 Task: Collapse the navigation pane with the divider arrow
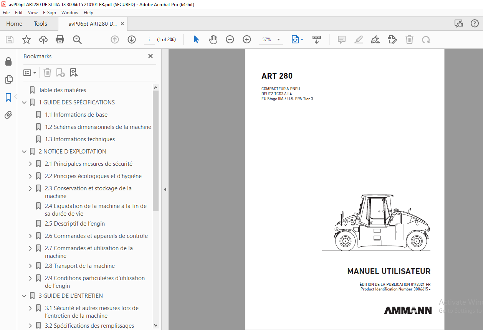coord(165,189)
